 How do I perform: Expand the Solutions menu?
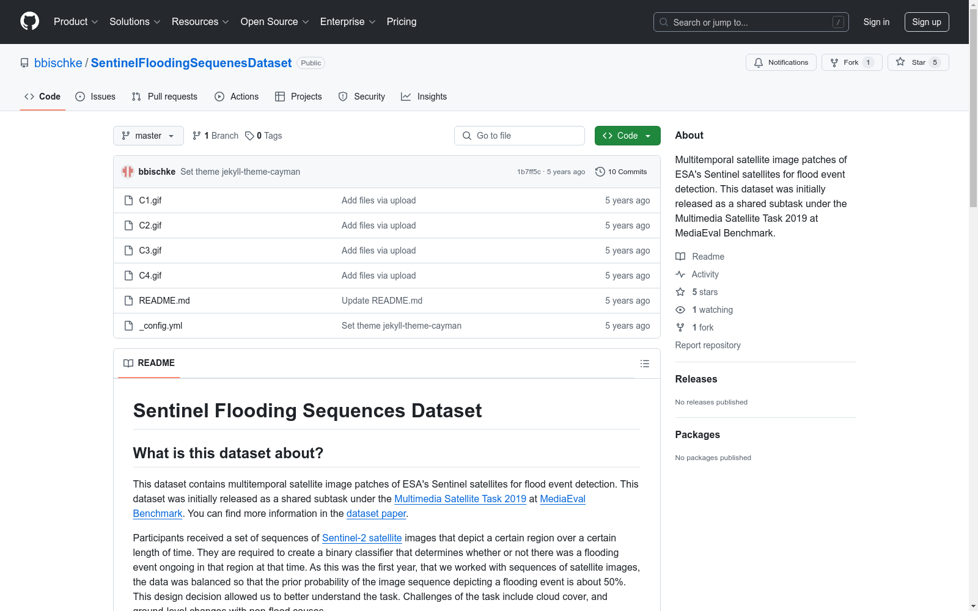[x=135, y=22]
